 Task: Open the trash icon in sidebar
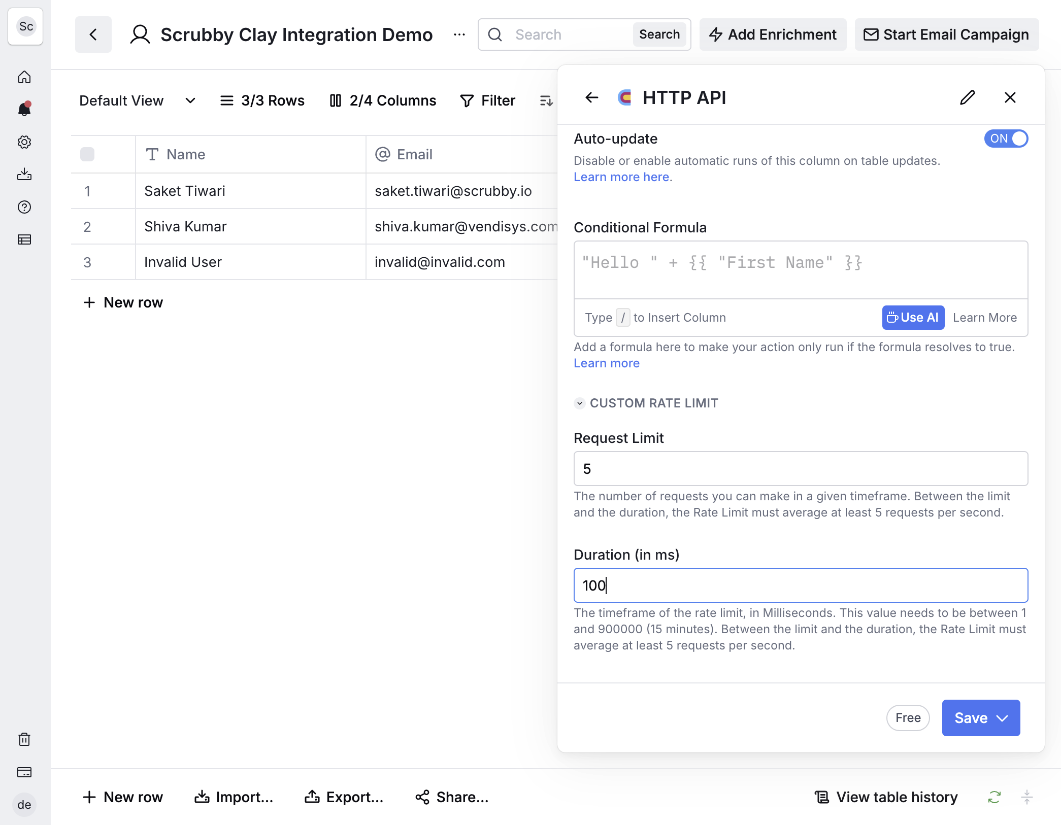tap(24, 739)
